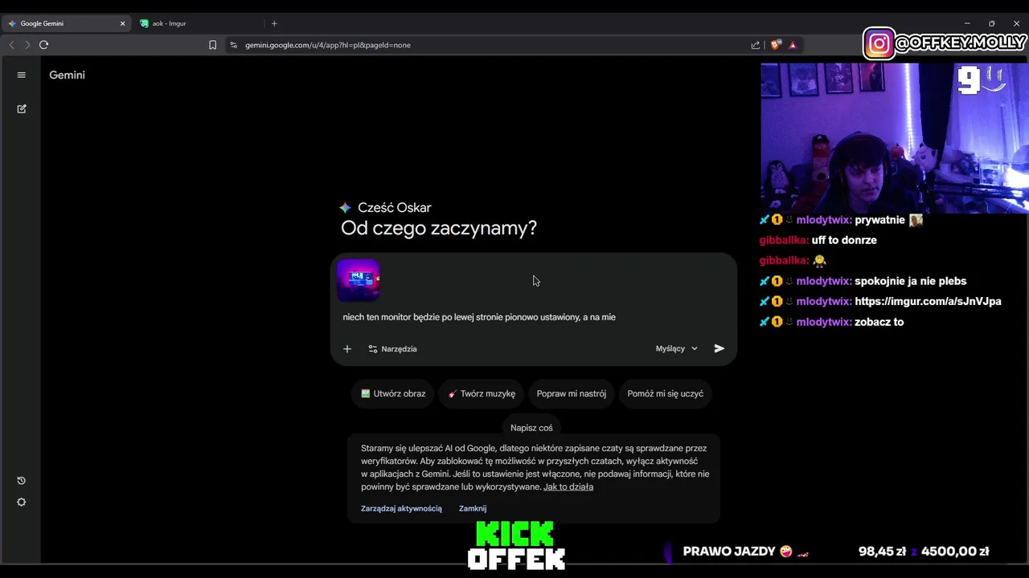Dismiss the notice with Zamknij
This screenshot has height=578, width=1029.
(473, 508)
